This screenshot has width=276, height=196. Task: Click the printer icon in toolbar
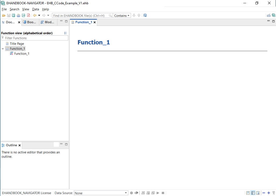(x=18, y=16)
